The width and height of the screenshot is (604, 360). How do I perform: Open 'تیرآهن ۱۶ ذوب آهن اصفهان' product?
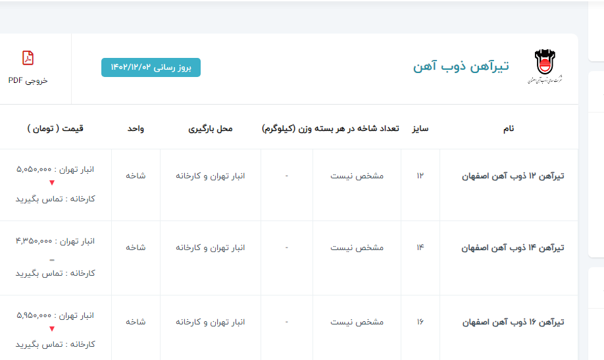pos(513,322)
